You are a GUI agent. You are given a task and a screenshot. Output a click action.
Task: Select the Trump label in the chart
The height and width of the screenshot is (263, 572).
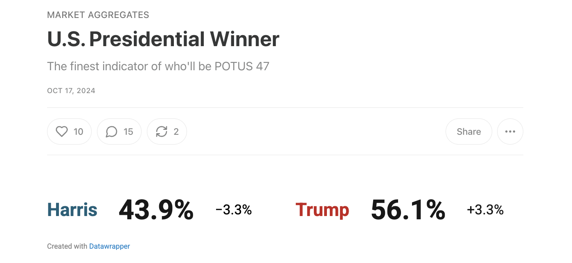pyautogui.click(x=322, y=210)
